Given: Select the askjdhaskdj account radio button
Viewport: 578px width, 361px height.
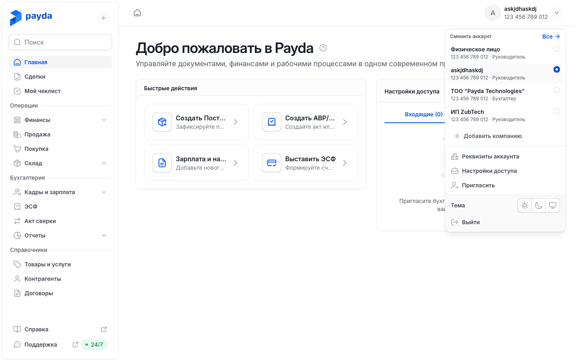Looking at the screenshot, I should [557, 69].
